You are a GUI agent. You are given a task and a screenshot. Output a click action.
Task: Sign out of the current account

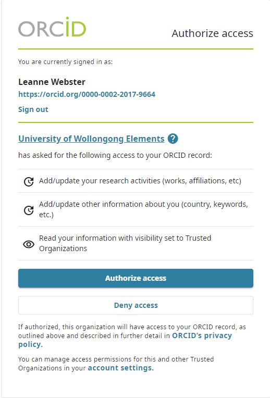point(33,109)
